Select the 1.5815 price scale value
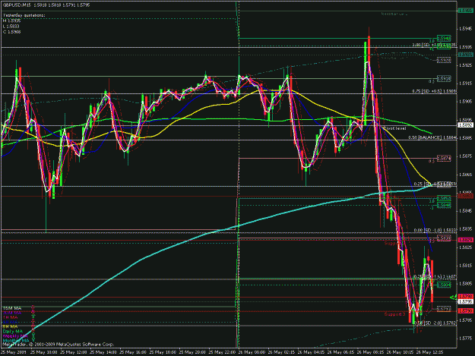 pos(465,266)
